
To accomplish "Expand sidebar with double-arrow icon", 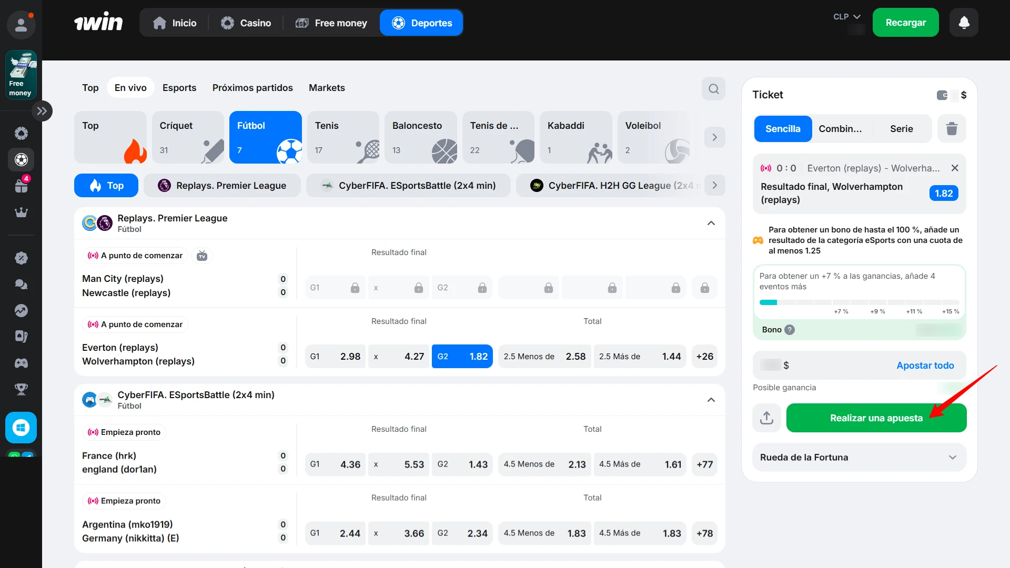I will (42, 111).
